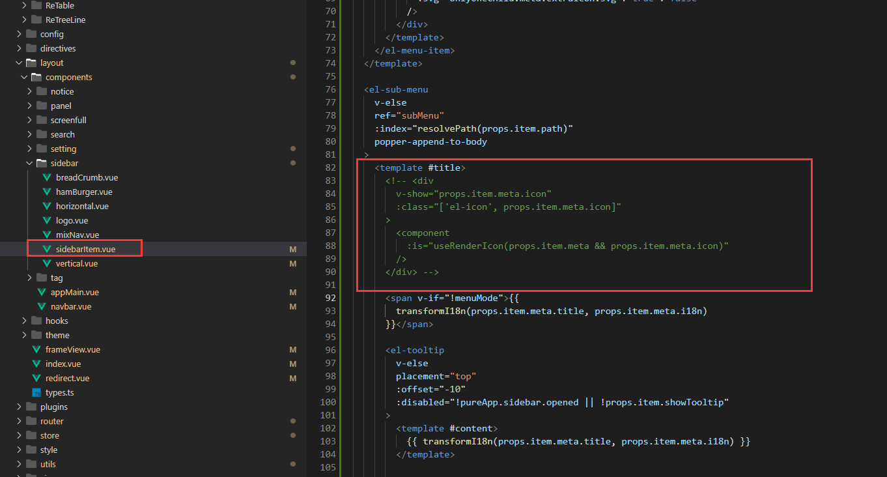Expand the setting folder chevron
Viewport: 887px width, 477px height.
pyautogui.click(x=29, y=149)
